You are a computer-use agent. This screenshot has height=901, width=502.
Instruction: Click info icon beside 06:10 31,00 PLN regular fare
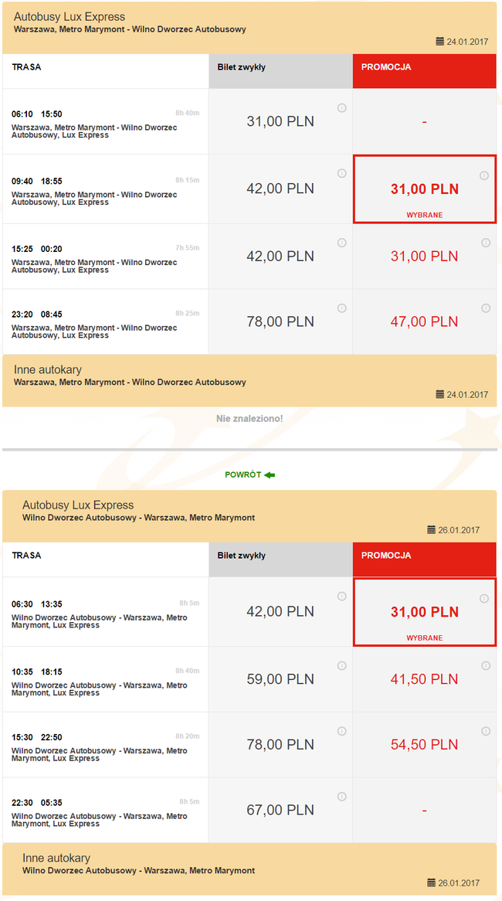(x=342, y=107)
